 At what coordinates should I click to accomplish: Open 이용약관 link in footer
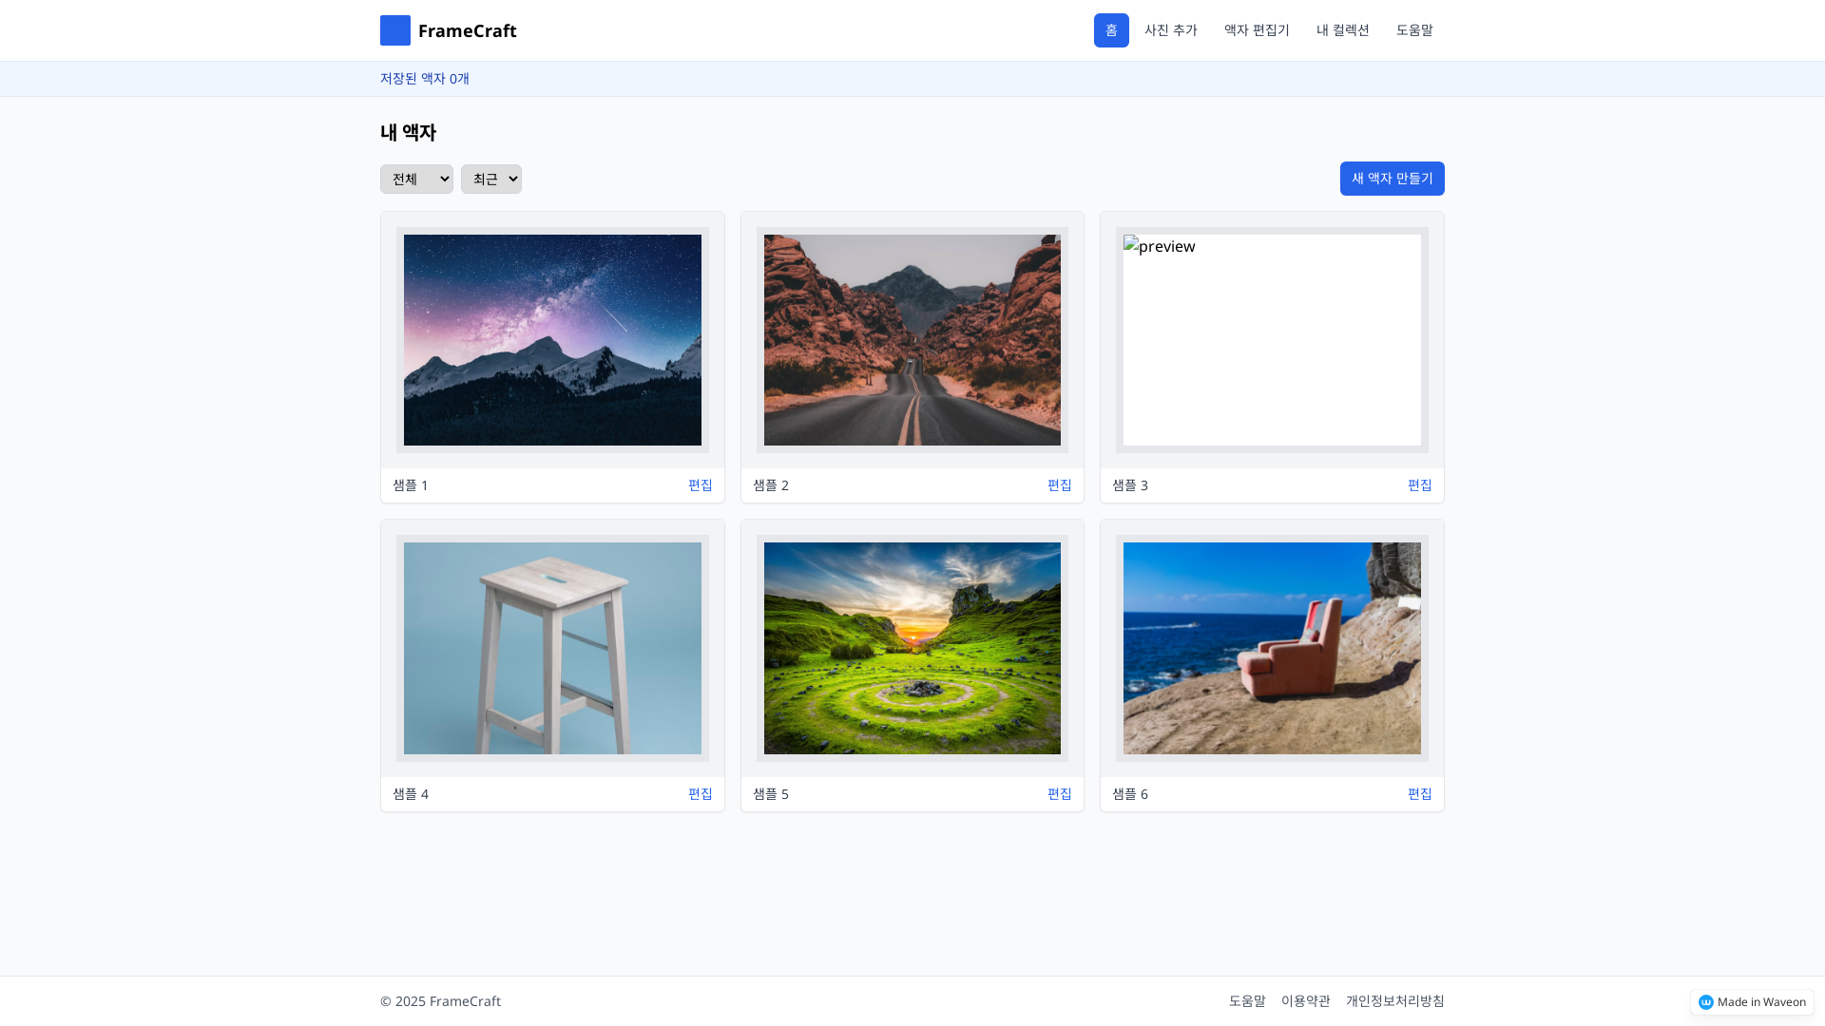pyautogui.click(x=1305, y=1000)
